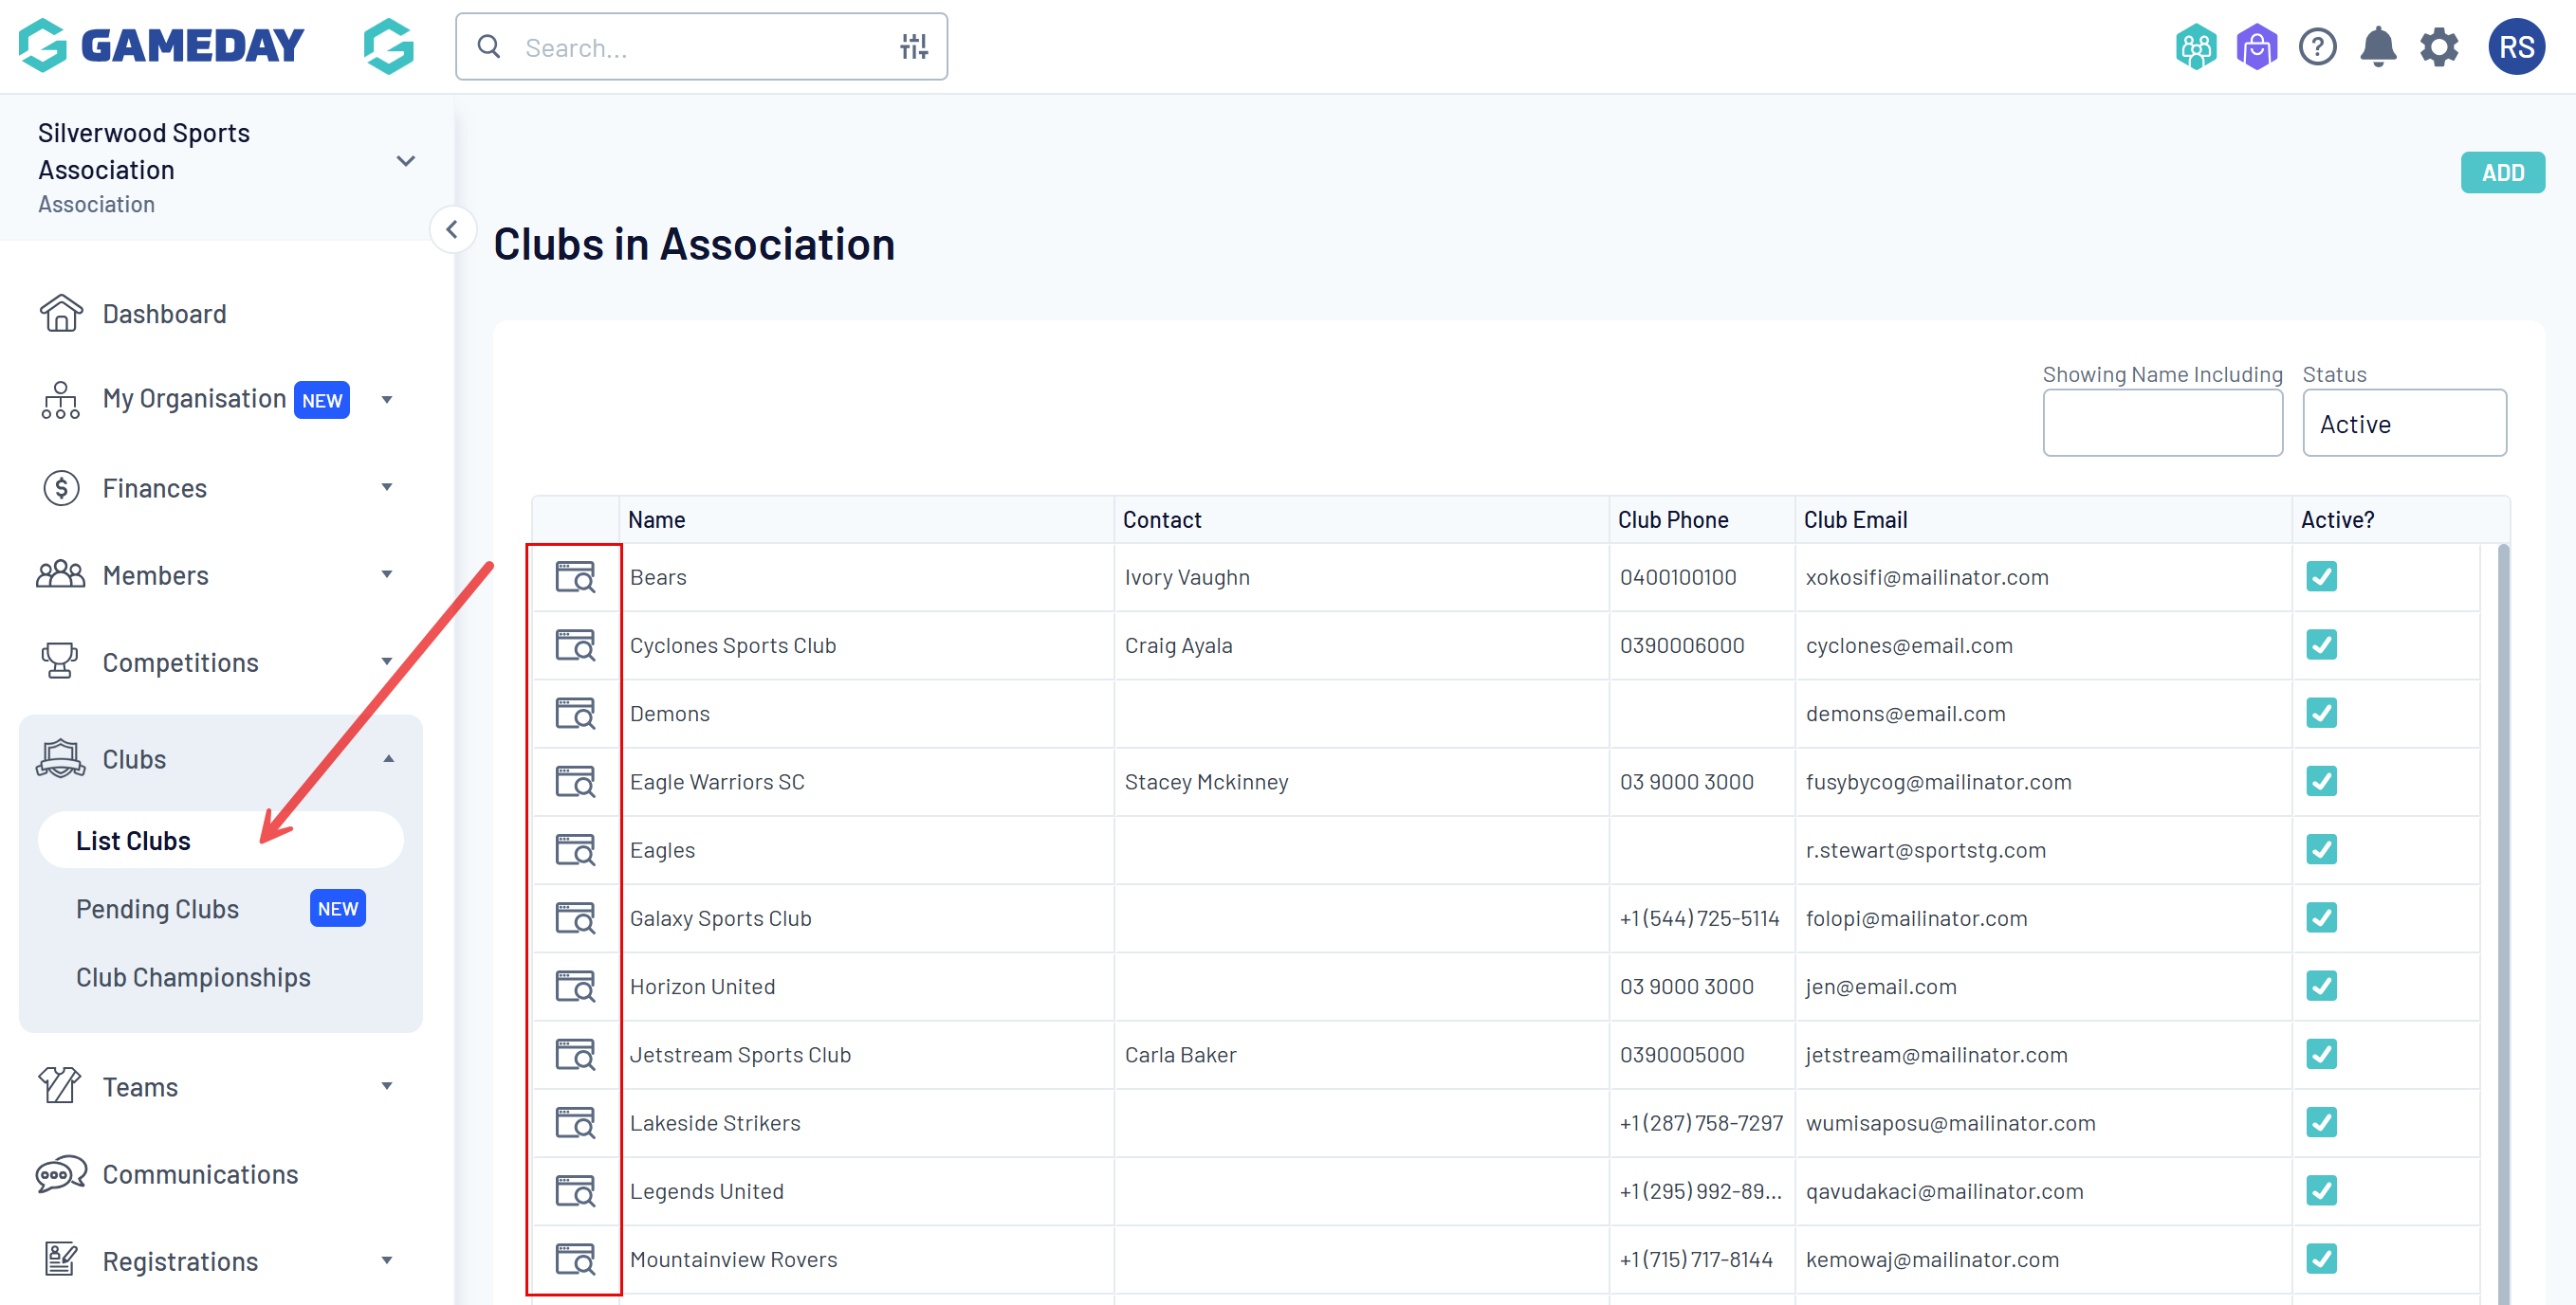Open the Status dropdown showing Active
This screenshot has height=1305, width=2576.
(2403, 424)
